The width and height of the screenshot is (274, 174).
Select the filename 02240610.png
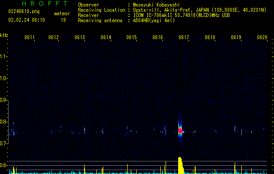pyautogui.click(x=24, y=12)
